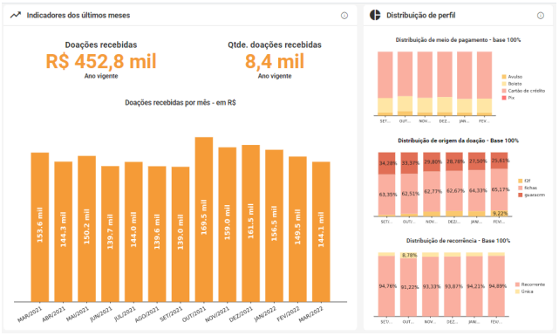Select the MAR/2022 bar showing 144.1 mil
This screenshot has height=336, width=559.
(321, 232)
